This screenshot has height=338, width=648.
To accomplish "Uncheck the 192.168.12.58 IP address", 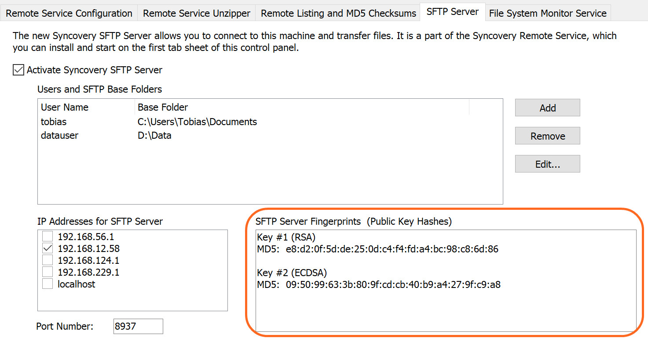I will pyautogui.click(x=48, y=248).
